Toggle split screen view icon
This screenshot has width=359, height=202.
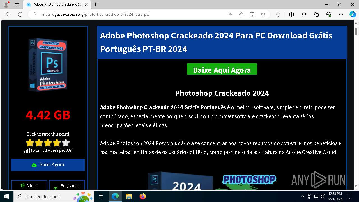coord(291,14)
